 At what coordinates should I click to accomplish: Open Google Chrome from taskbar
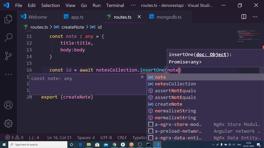point(115,144)
